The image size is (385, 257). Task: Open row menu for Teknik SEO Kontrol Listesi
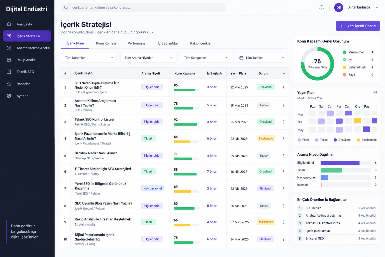(283, 122)
